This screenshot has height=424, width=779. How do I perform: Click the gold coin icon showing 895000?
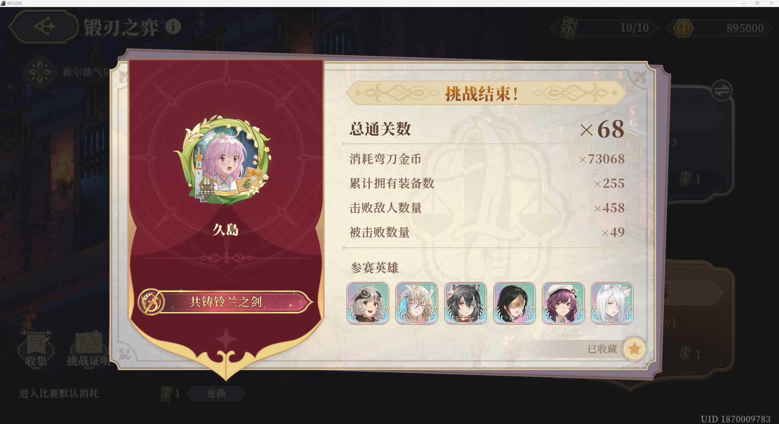(x=683, y=28)
